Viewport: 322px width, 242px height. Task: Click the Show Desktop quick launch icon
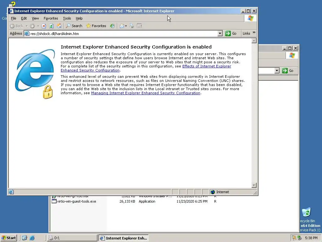tap(25, 238)
